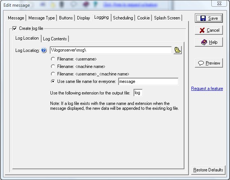Click the Log Location path input field
The image size is (230, 180).
pos(110,50)
